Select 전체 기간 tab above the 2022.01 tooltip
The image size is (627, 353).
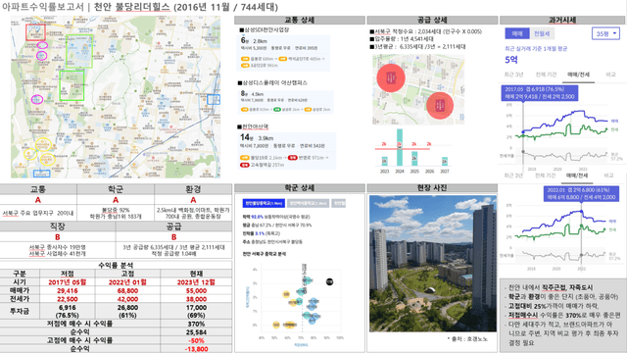(x=545, y=176)
